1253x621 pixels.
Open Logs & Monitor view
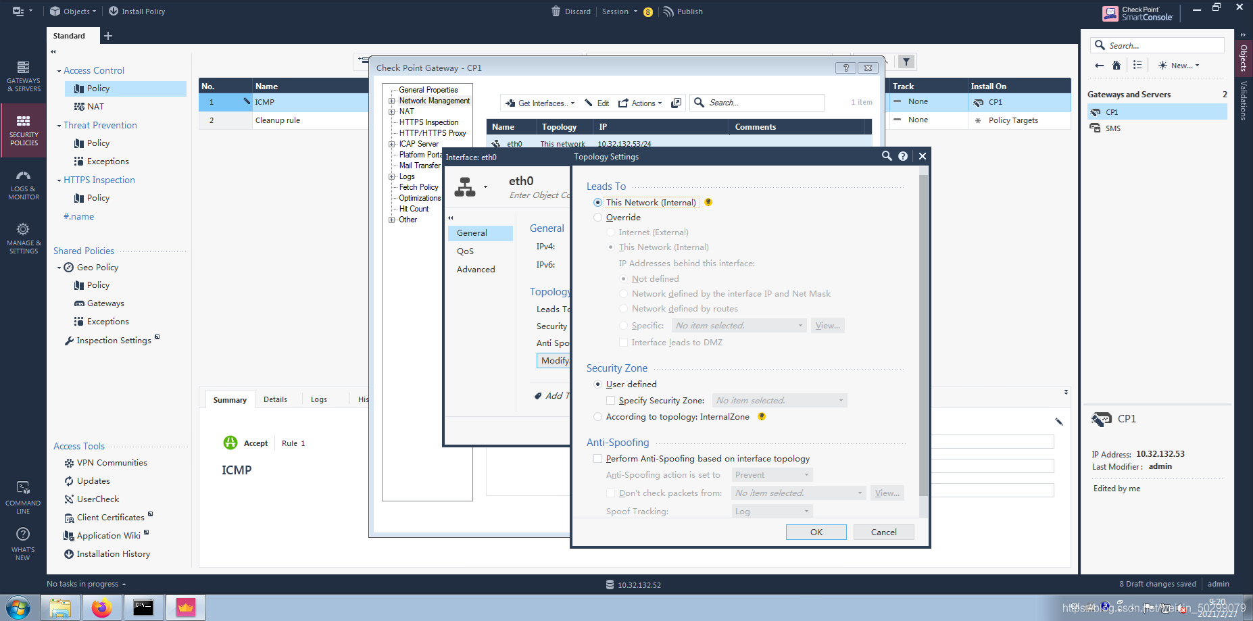tap(23, 184)
